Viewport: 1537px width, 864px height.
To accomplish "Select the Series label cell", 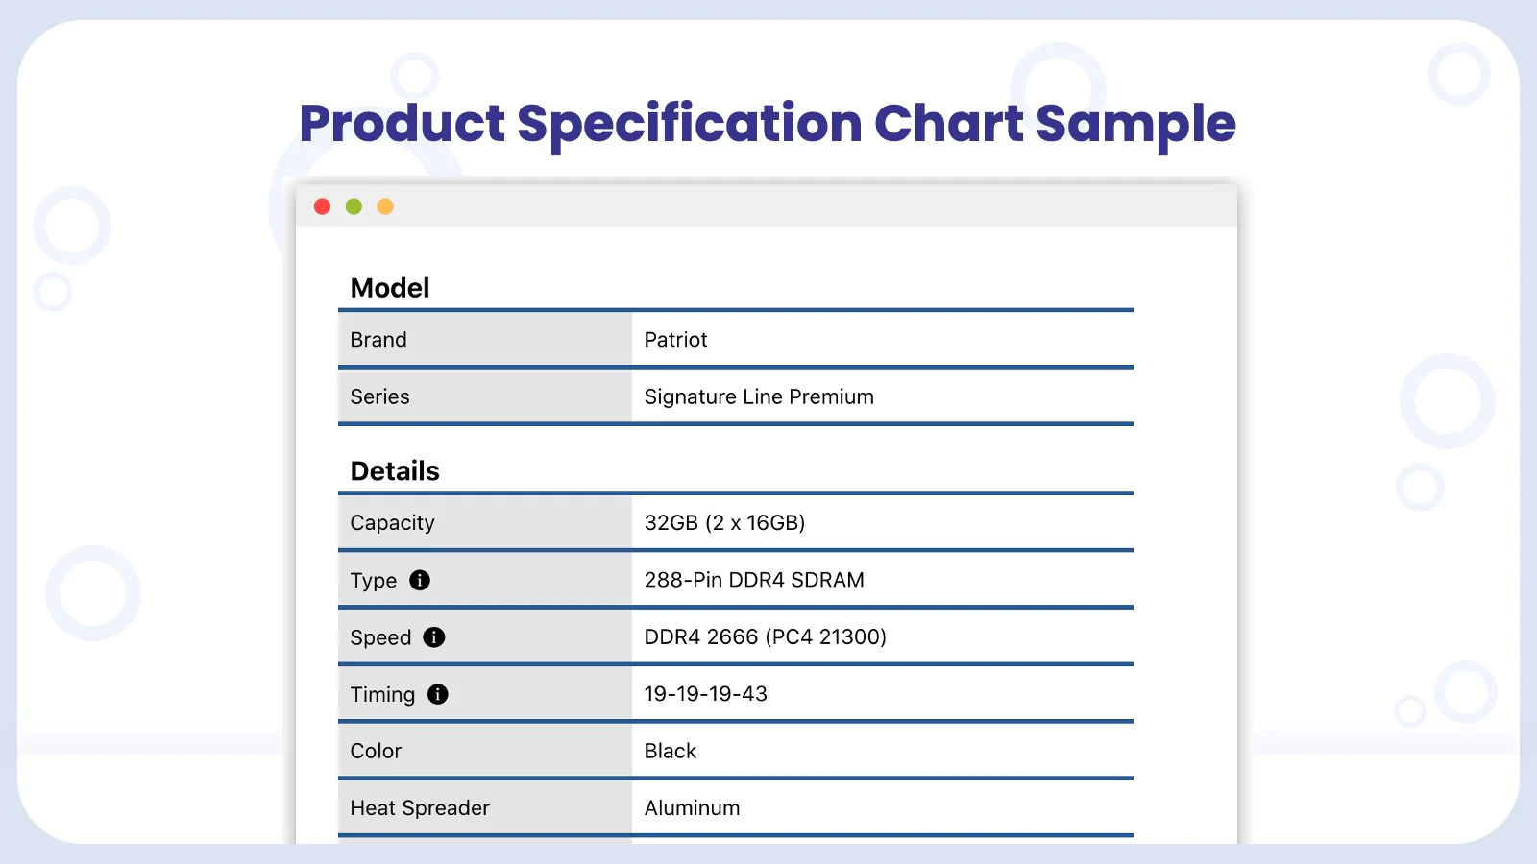I will (485, 396).
